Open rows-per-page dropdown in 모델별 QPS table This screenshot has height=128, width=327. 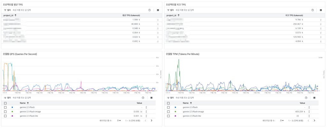click(x=119, y=121)
